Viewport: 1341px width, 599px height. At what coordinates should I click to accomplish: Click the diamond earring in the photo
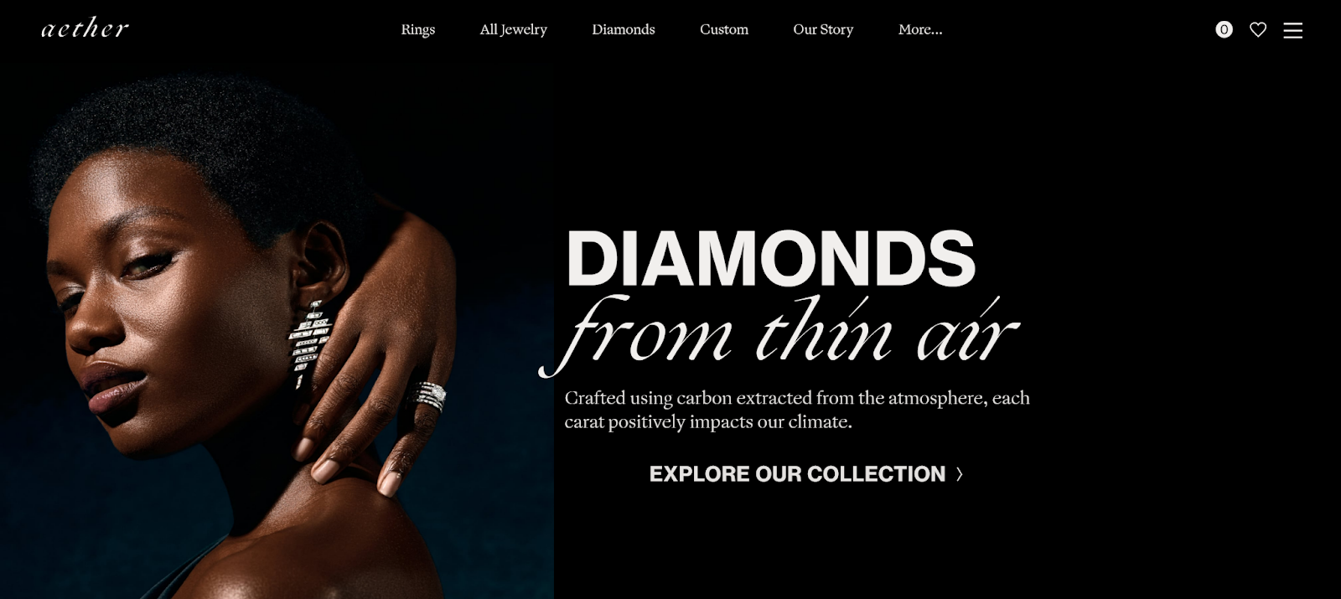(309, 343)
